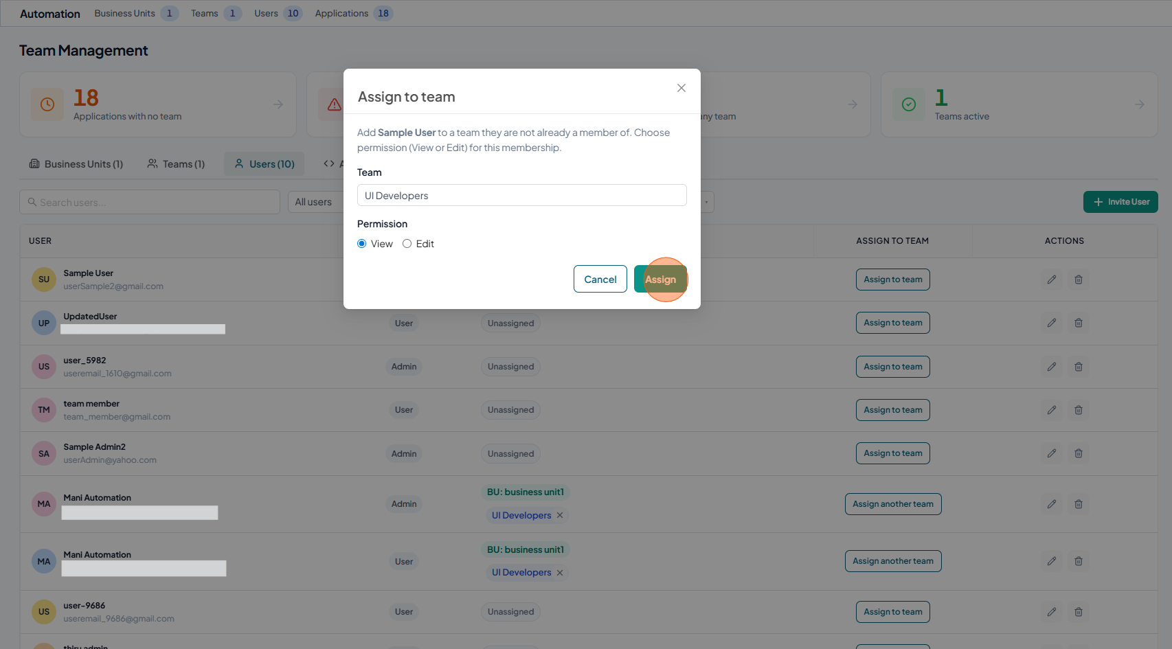Viewport: 1172px width, 649px height.
Task: Delete Sample Admin2 with the trash icon
Action: tap(1079, 453)
